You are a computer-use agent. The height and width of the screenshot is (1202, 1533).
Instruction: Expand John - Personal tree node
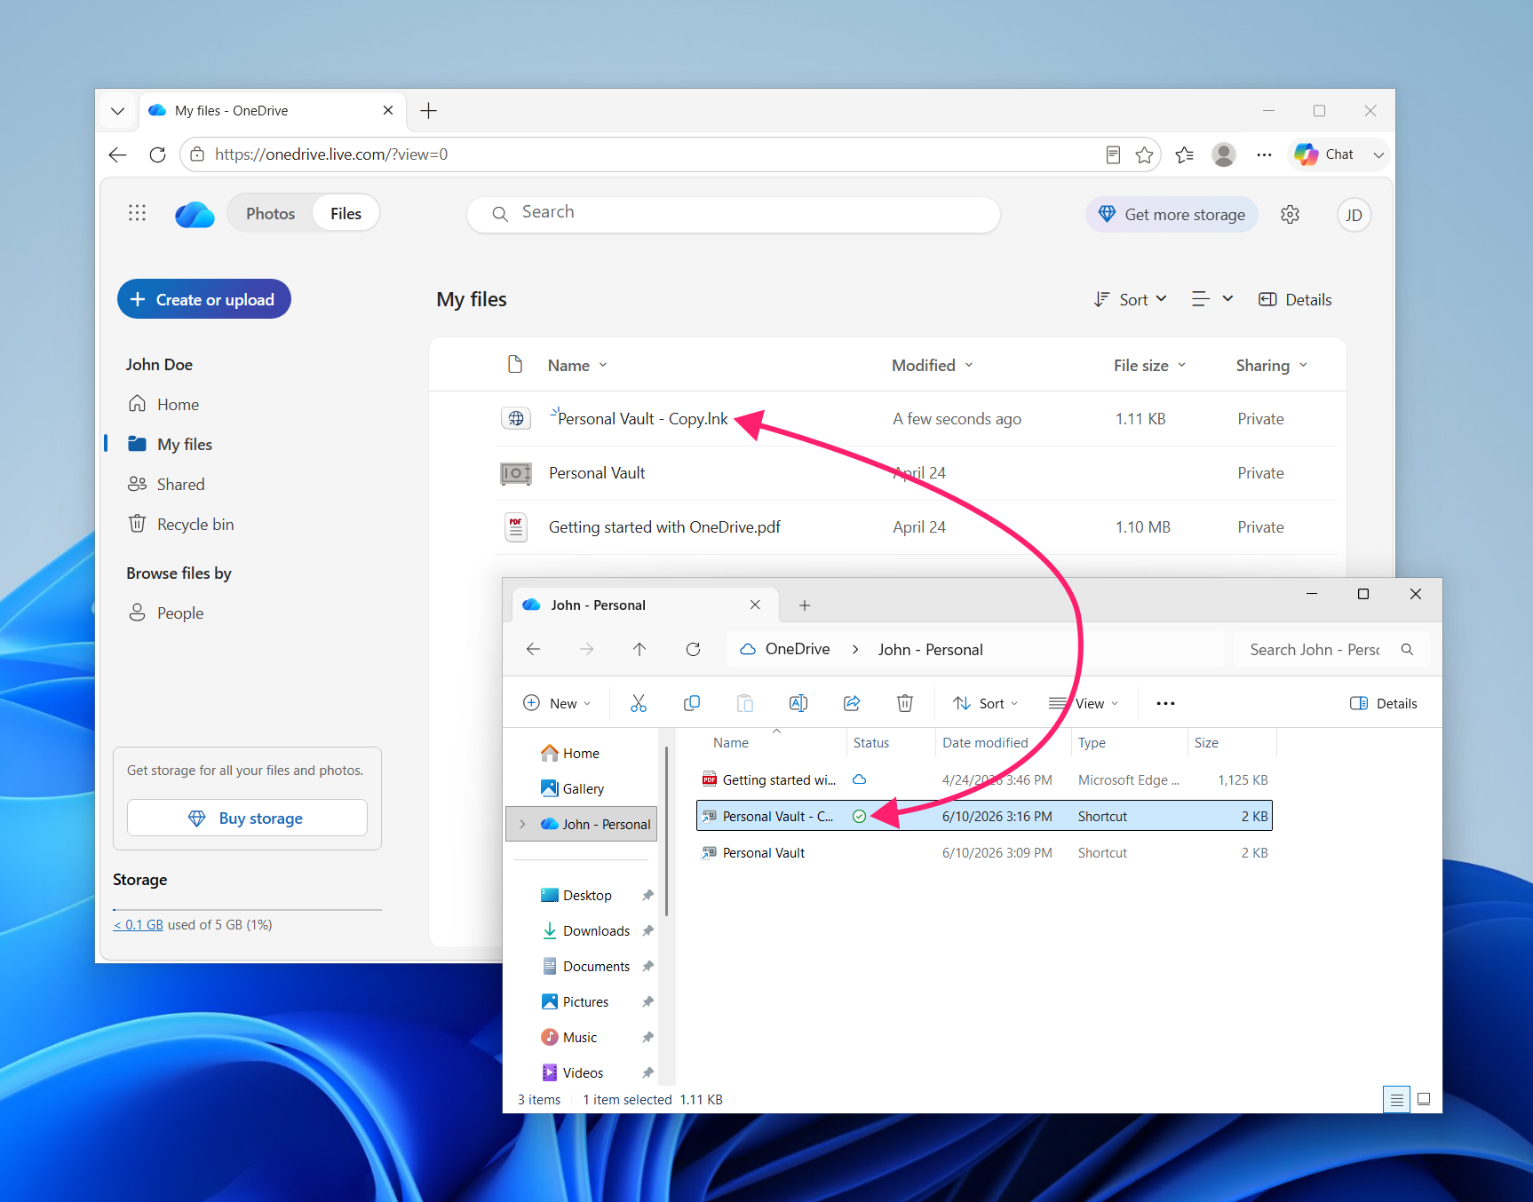(522, 824)
